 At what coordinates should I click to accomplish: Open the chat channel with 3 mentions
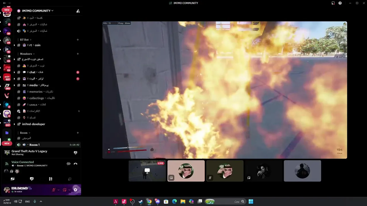pos(48,72)
